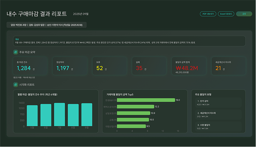
Task: Click the 7월 bar in monthly chart
Action: pyautogui.click(x=59, y=114)
